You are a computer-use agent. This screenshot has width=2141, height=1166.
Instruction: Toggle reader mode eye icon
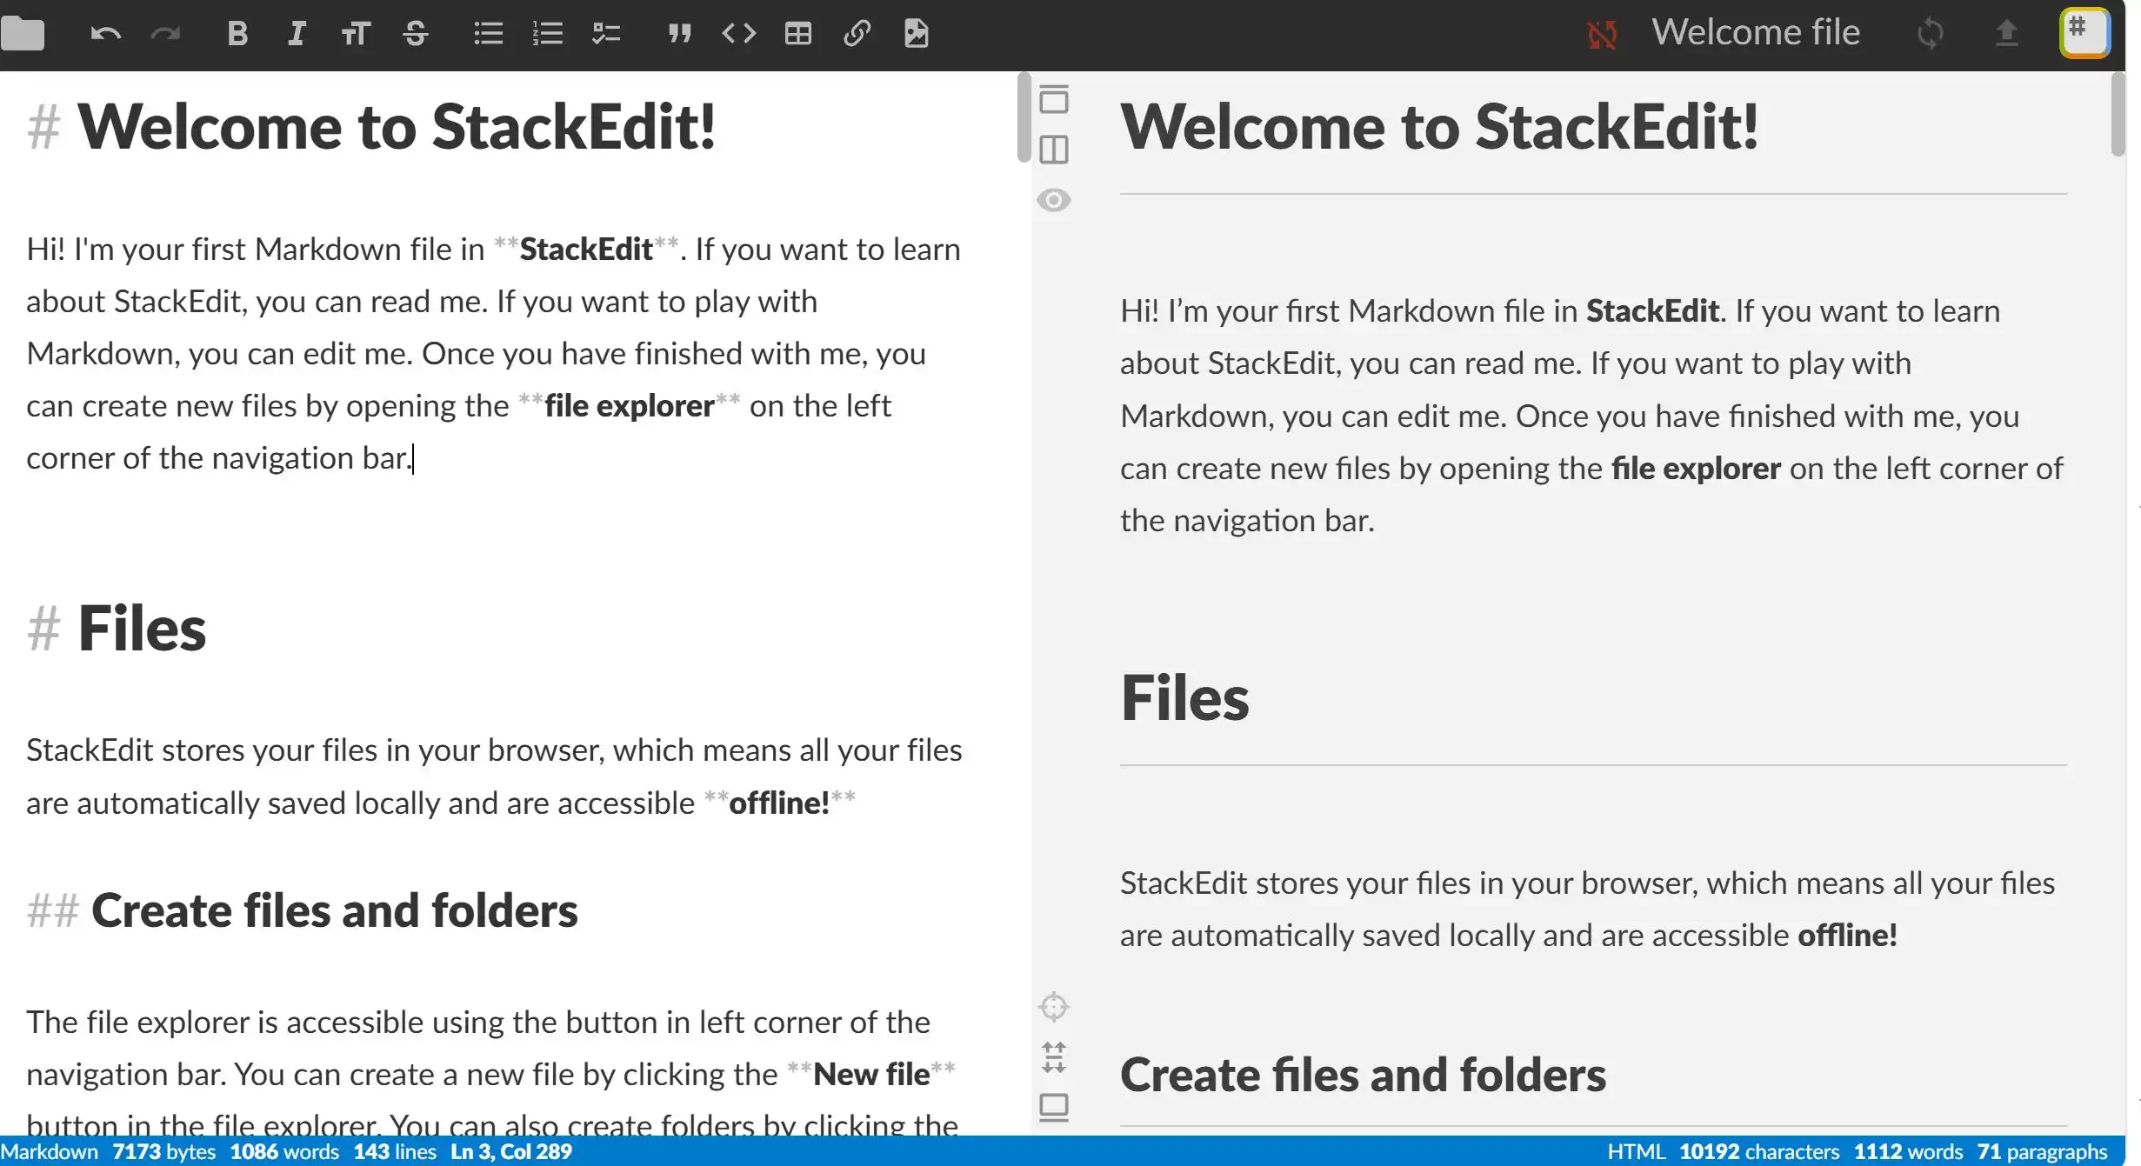(x=1053, y=200)
